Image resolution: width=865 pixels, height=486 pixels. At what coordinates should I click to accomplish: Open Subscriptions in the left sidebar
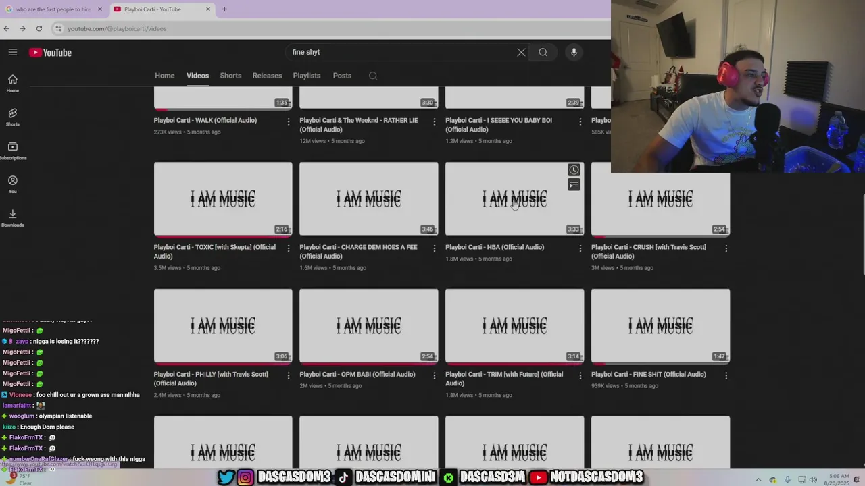(x=13, y=151)
